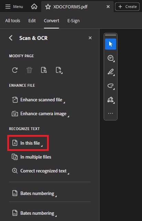Image resolution: width=142 pixels, height=221 pixels.
Task: Go to the Home icon
Action: (34, 7)
